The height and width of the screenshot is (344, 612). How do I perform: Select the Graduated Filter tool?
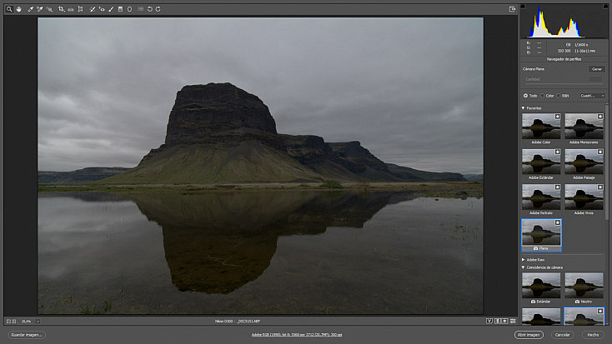[x=120, y=9]
